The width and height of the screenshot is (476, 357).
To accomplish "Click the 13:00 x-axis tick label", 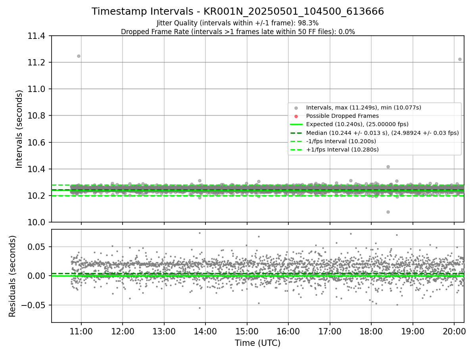I will [x=164, y=332].
